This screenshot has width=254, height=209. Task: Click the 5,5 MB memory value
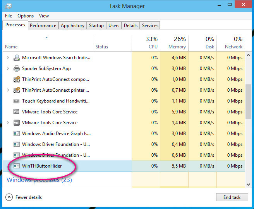[178, 166]
